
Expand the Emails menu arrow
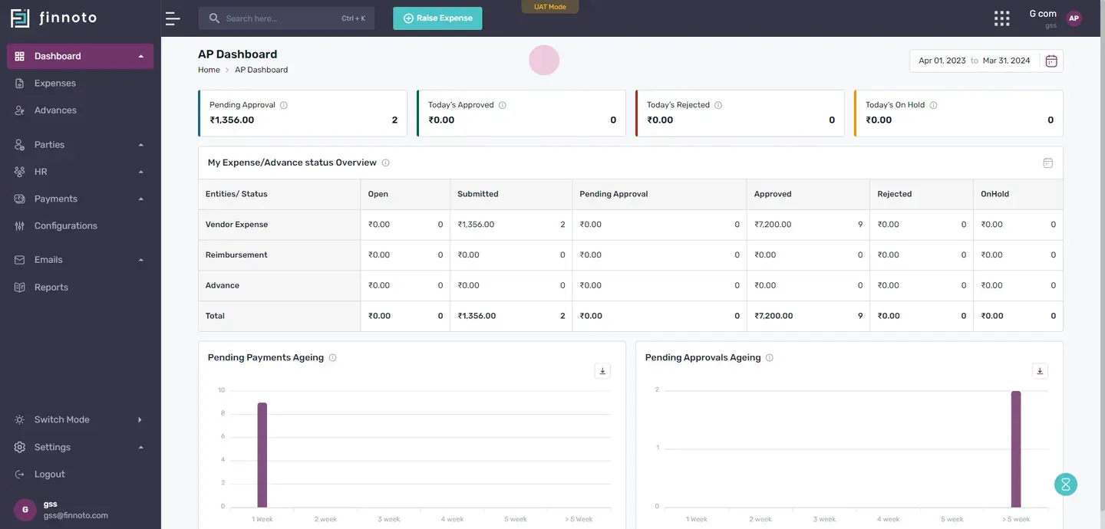[140, 260]
